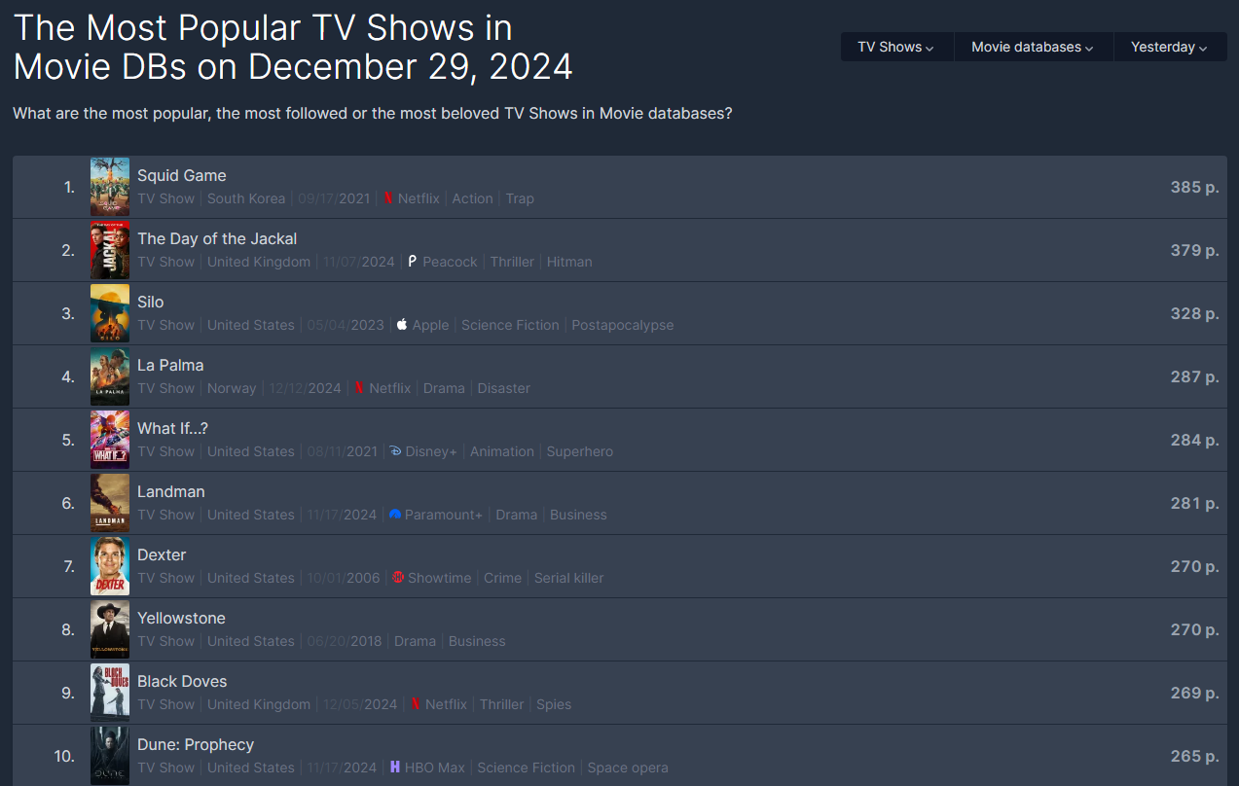This screenshot has width=1239, height=786.
Task: Click the Action genre on Squid Game
Action: pos(472,198)
